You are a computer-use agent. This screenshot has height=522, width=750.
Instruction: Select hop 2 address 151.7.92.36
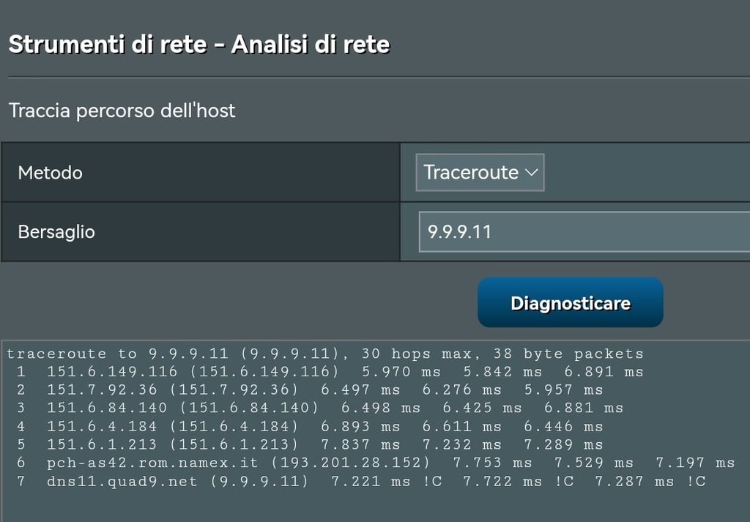point(102,390)
